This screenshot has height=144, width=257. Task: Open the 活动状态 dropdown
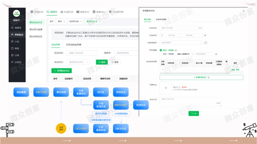pyautogui.click(x=78, y=62)
